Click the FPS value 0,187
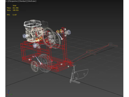This screenshot has width=129, height=97. click(15, 15)
